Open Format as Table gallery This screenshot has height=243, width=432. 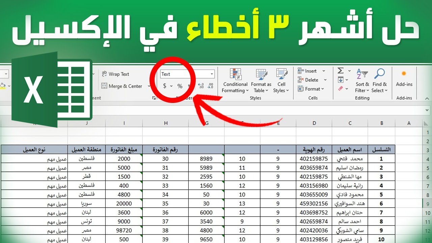(261, 81)
